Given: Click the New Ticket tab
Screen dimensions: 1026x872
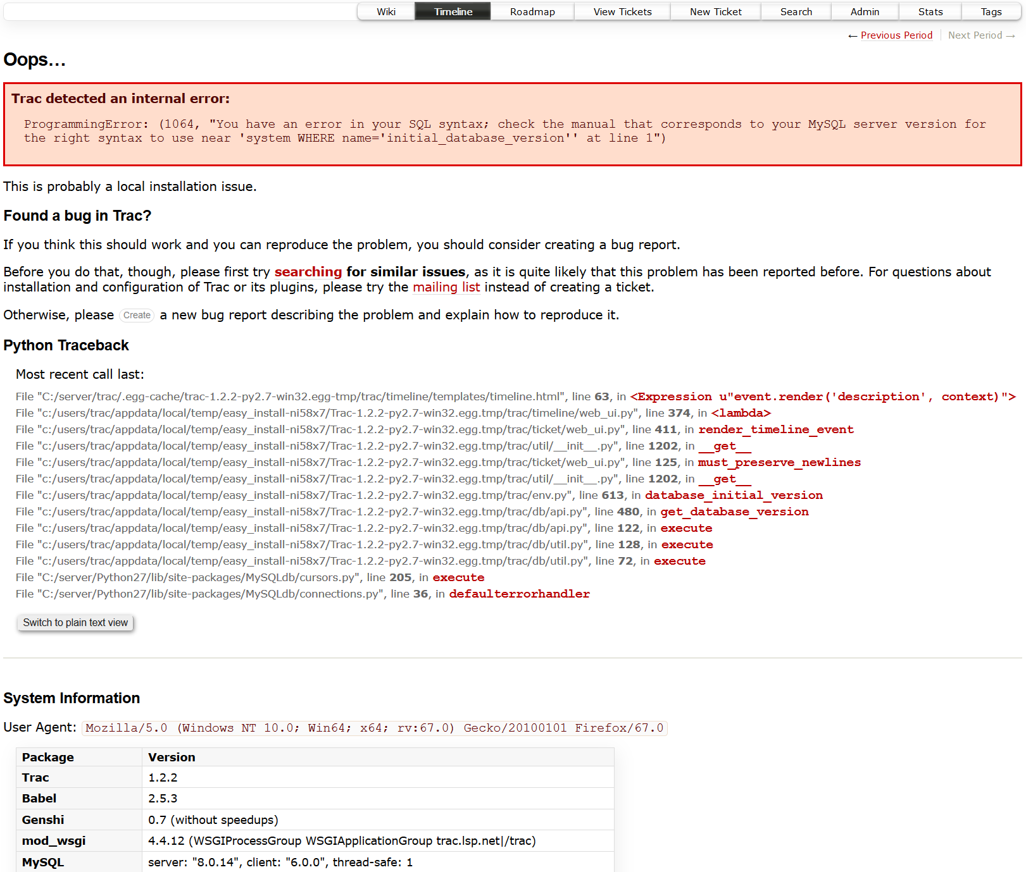Looking at the screenshot, I should pyautogui.click(x=715, y=12).
